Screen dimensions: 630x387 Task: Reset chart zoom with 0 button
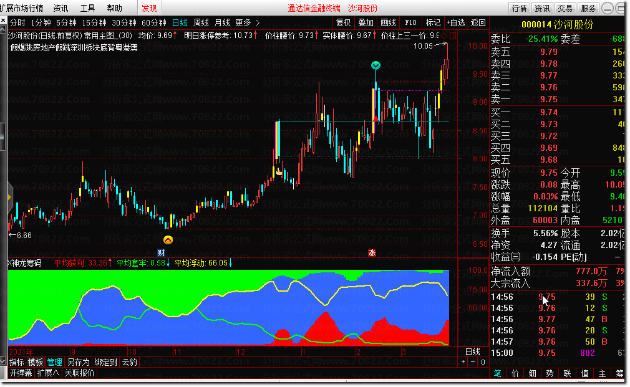click(483, 362)
